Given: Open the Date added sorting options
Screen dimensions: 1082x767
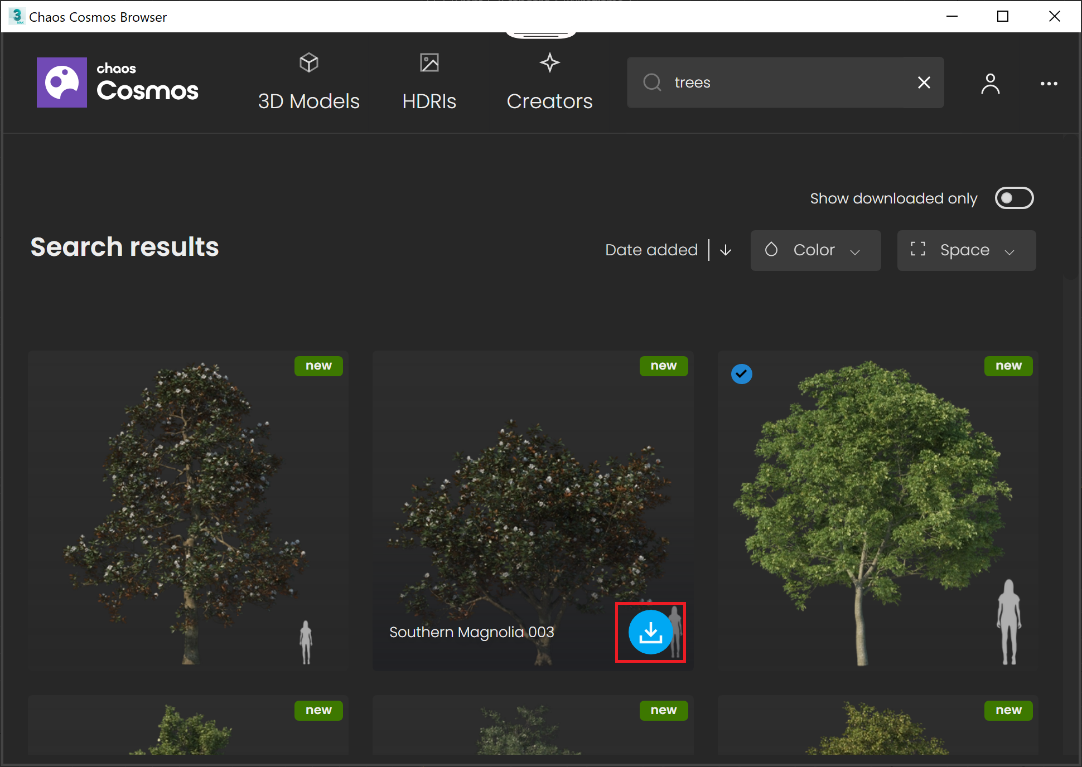Looking at the screenshot, I should [x=651, y=250].
